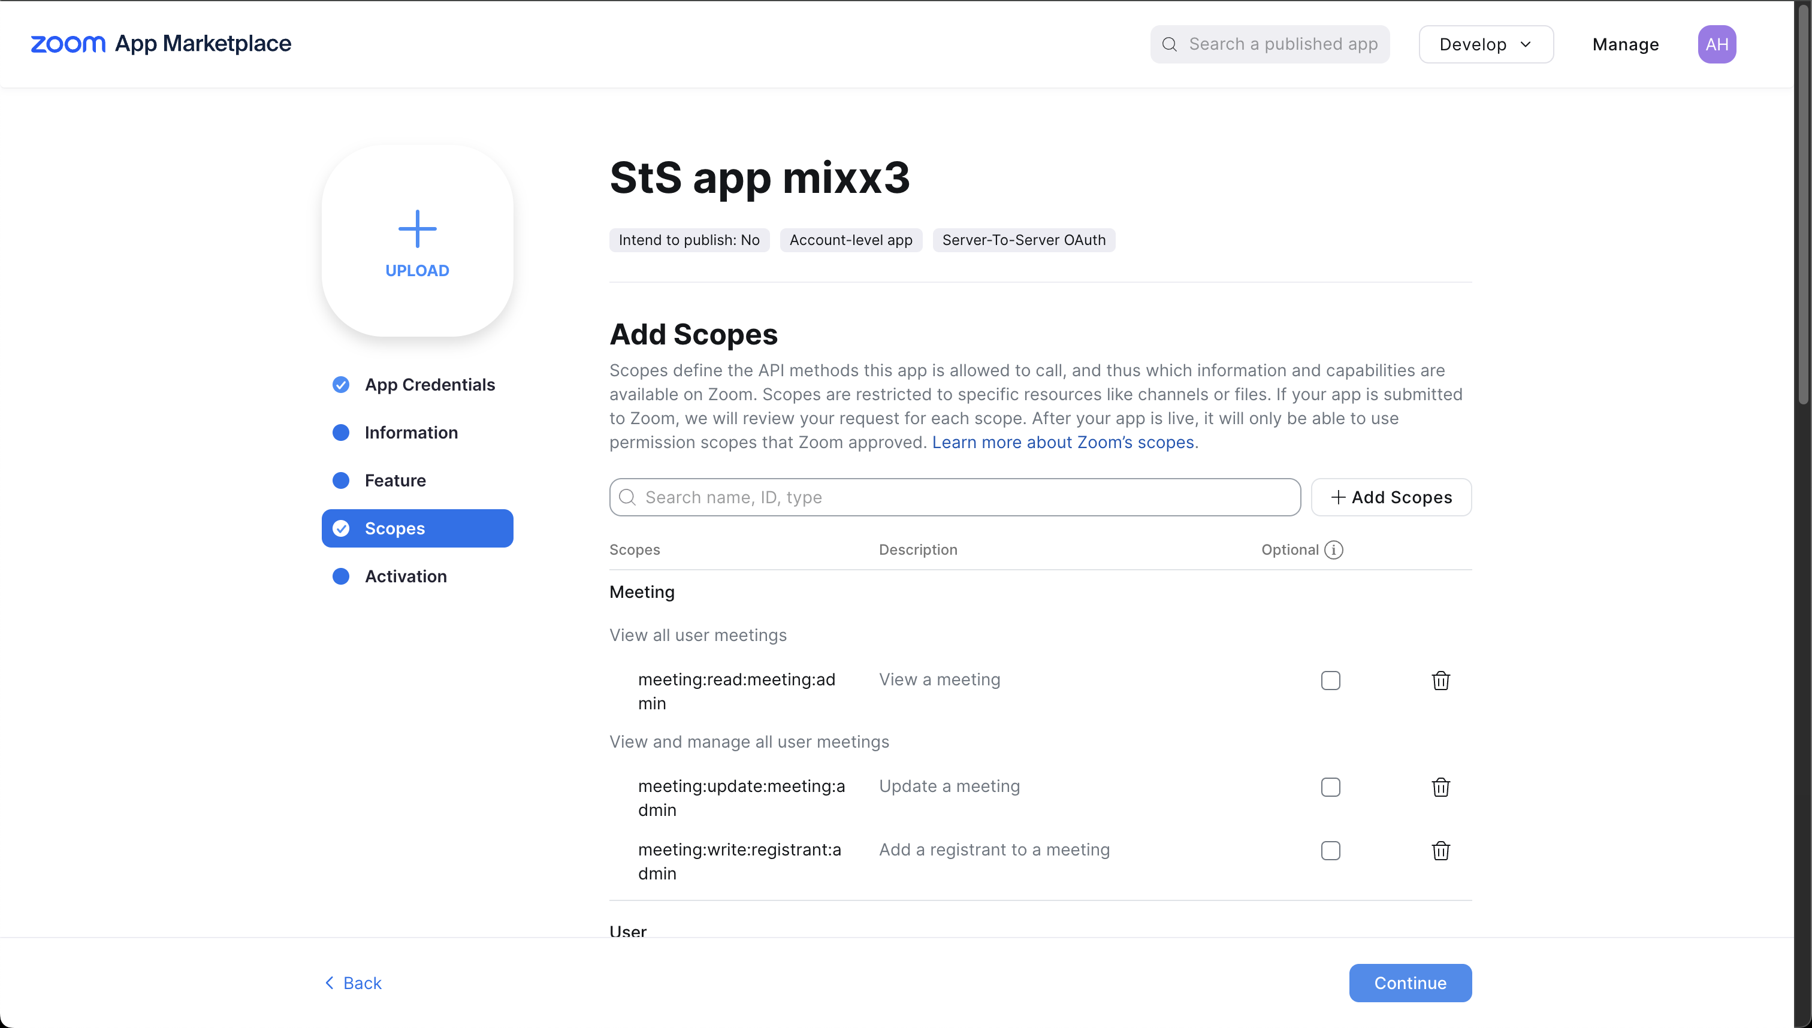
Task: Click the vertical page scrollbar
Action: [1803, 205]
